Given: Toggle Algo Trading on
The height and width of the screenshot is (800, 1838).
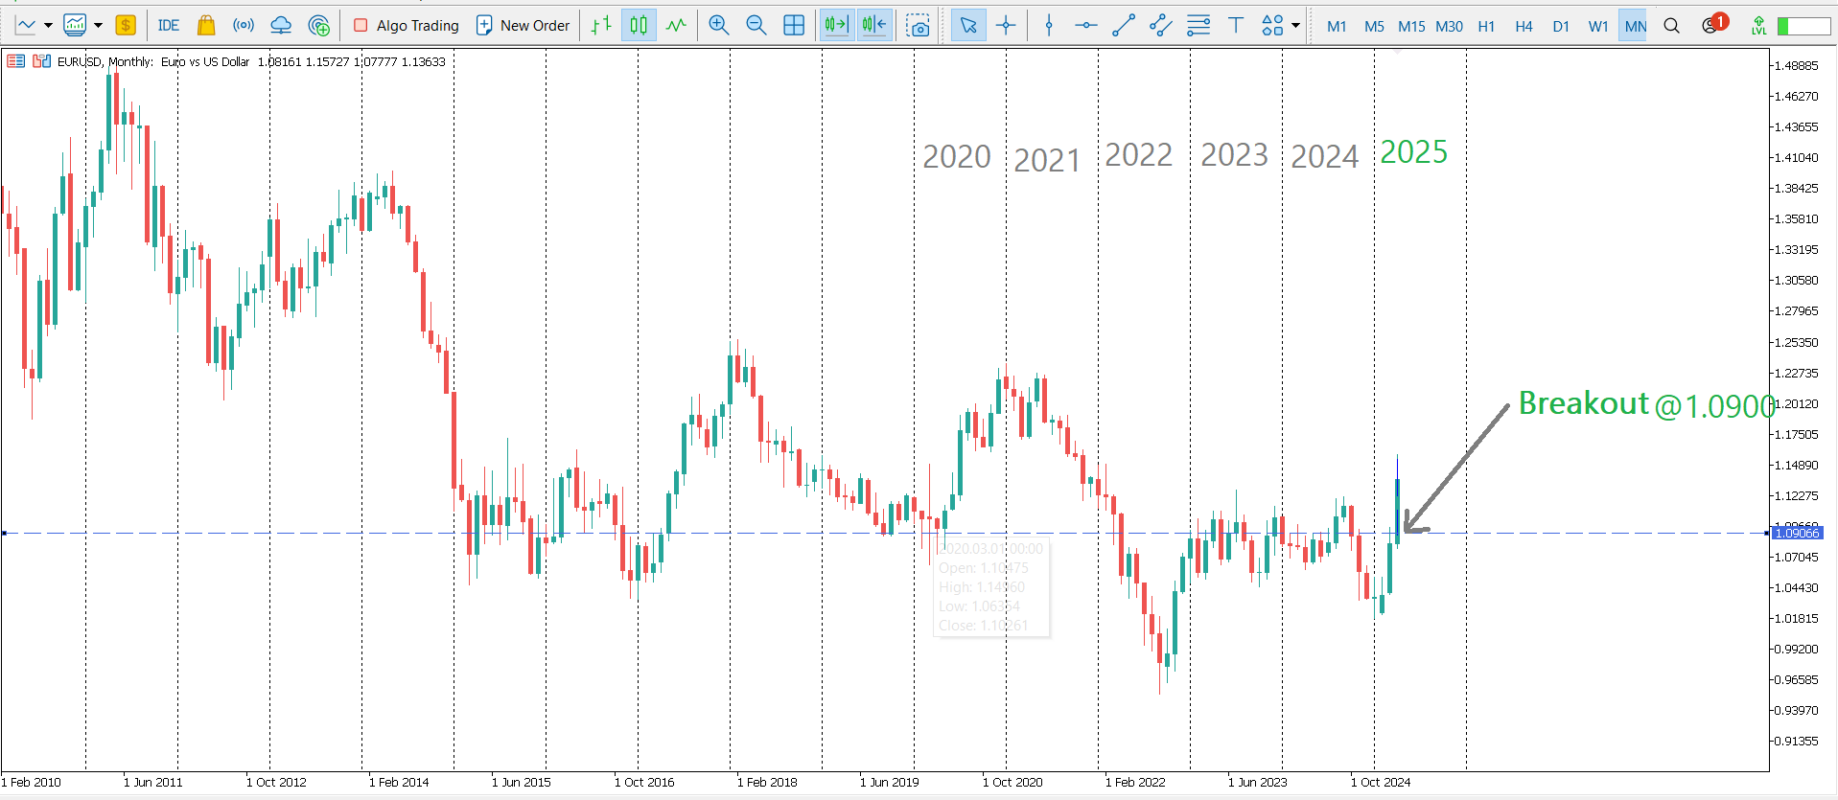Looking at the screenshot, I should [407, 26].
